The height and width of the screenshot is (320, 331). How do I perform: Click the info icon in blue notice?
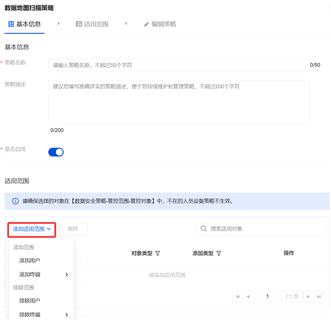click(15, 201)
